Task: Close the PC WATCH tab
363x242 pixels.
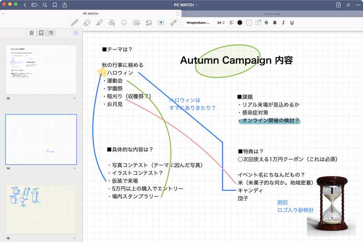Action: click(x=3, y=14)
